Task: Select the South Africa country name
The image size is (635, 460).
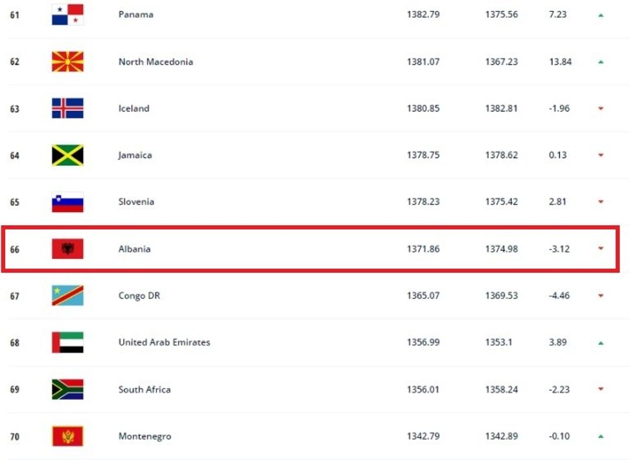Action: (144, 389)
